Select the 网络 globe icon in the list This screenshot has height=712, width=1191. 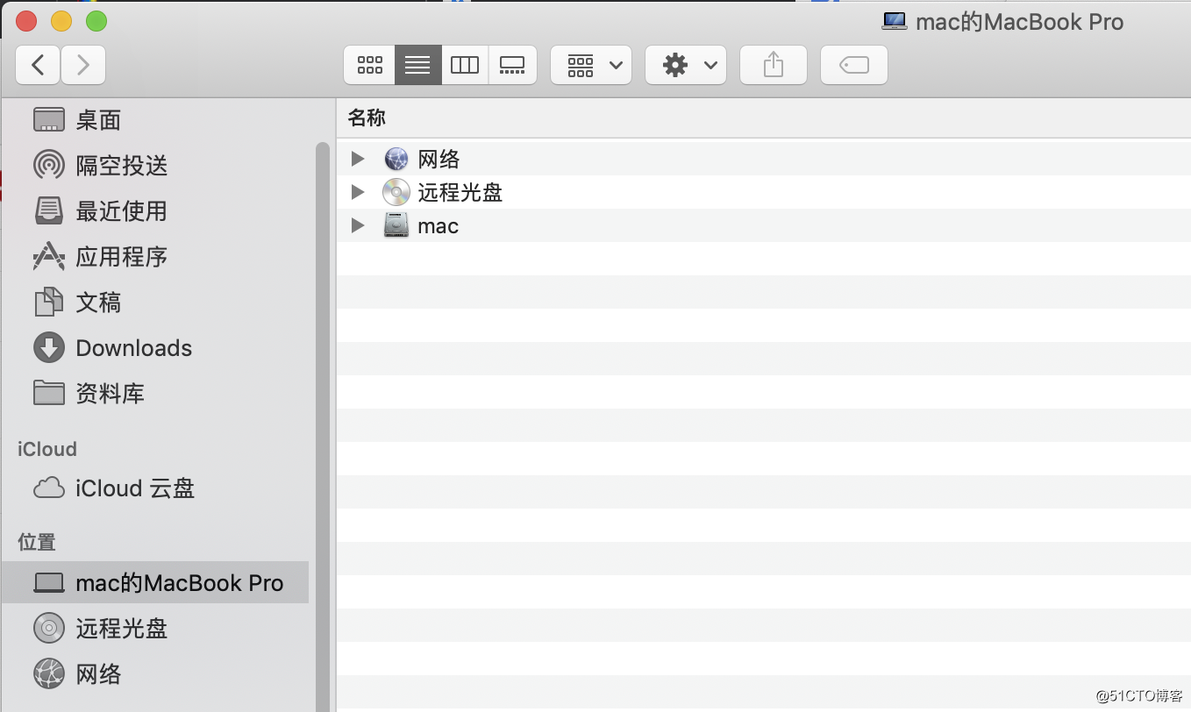(x=396, y=159)
